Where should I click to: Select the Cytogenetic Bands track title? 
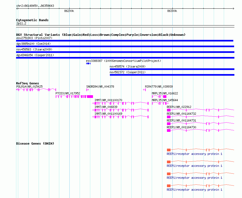pos(32,20)
